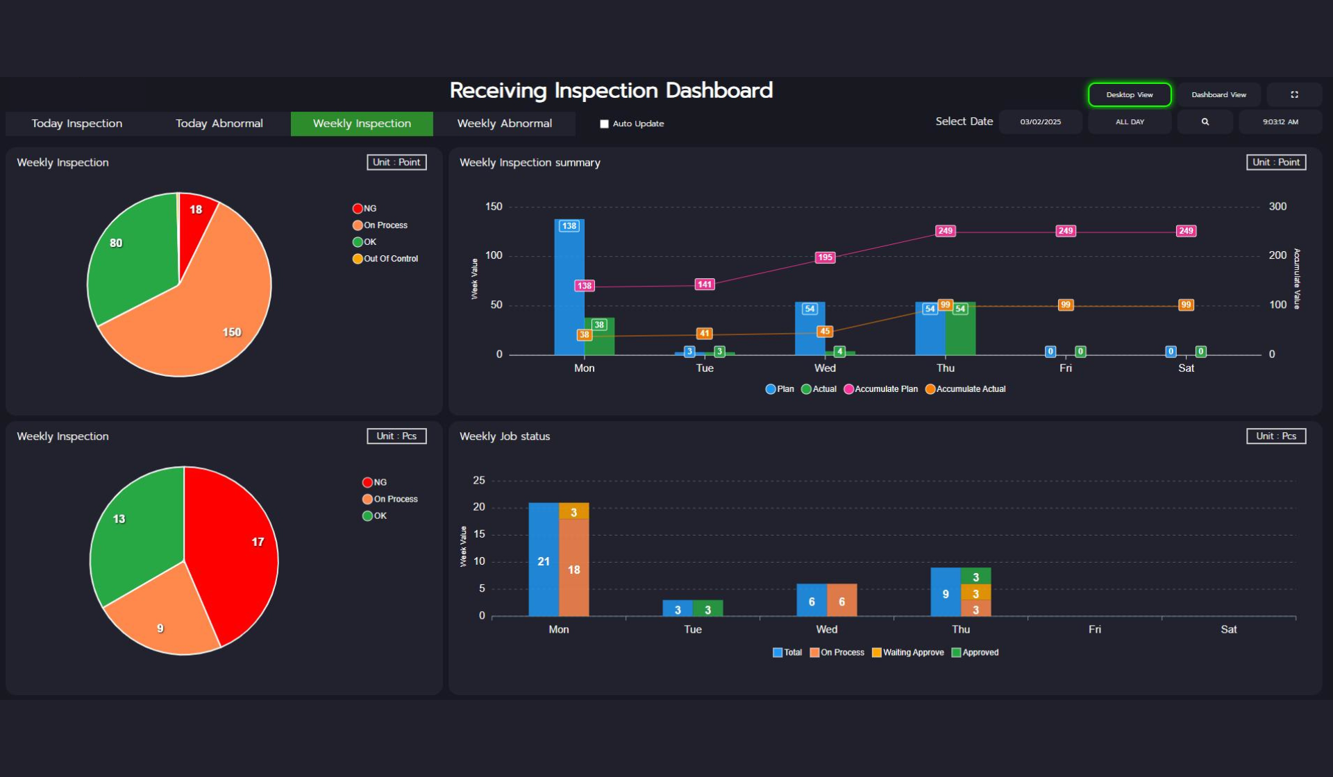Viewport: 1333px width, 777px height.
Task: Open the ALL DAY dropdown
Action: (x=1130, y=121)
